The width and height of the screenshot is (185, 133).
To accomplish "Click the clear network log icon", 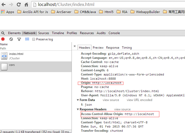I will (x=11, y=39).
